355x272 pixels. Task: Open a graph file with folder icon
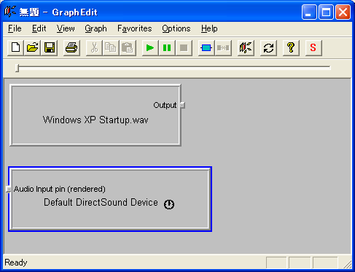[x=32, y=48]
